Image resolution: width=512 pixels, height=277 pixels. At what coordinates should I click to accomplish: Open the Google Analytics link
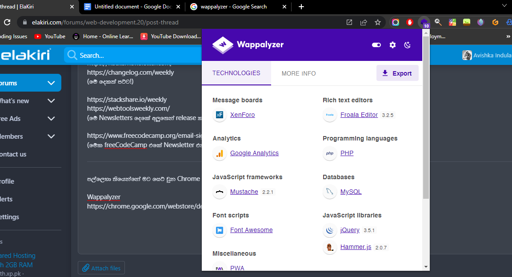coord(254,153)
